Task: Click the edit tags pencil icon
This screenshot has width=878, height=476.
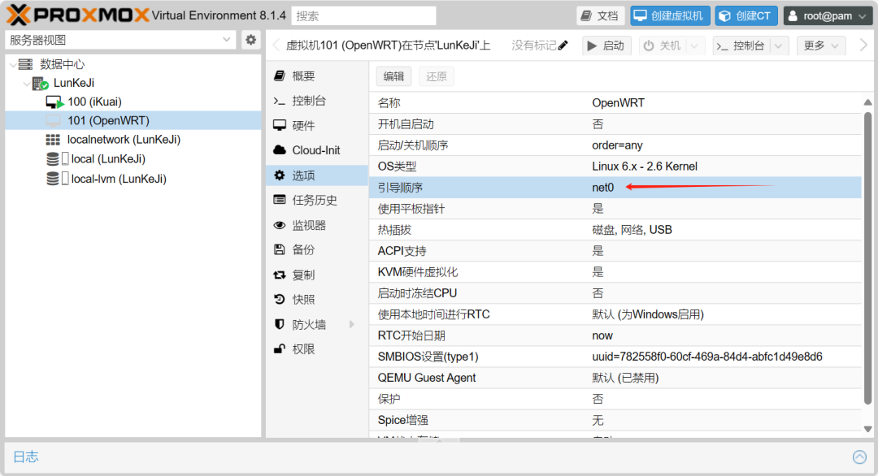Action: tap(563, 45)
